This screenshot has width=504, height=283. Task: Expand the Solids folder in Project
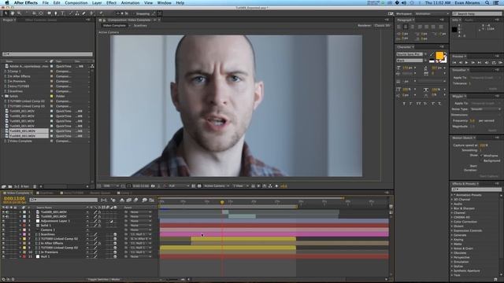tap(3, 96)
